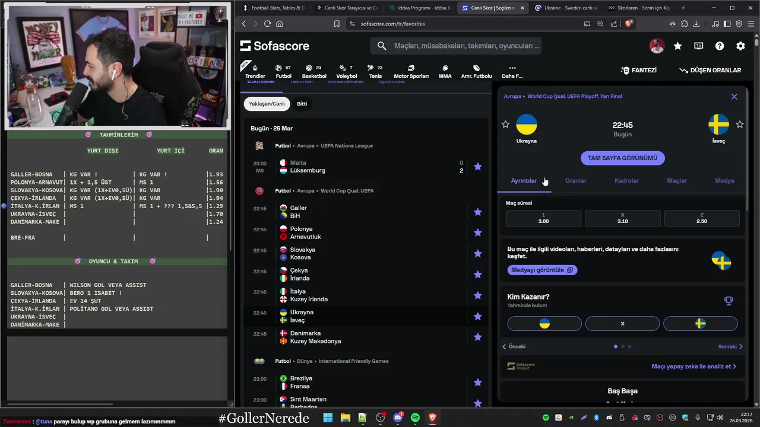Open the FANTEZİ link
The image size is (760, 427).
tap(639, 70)
